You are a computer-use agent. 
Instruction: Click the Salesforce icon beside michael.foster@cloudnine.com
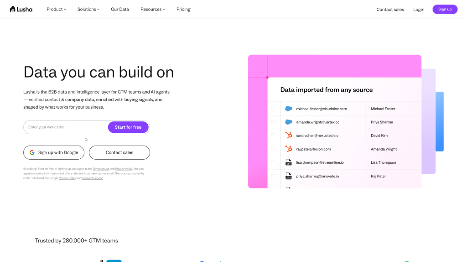[x=289, y=109]
